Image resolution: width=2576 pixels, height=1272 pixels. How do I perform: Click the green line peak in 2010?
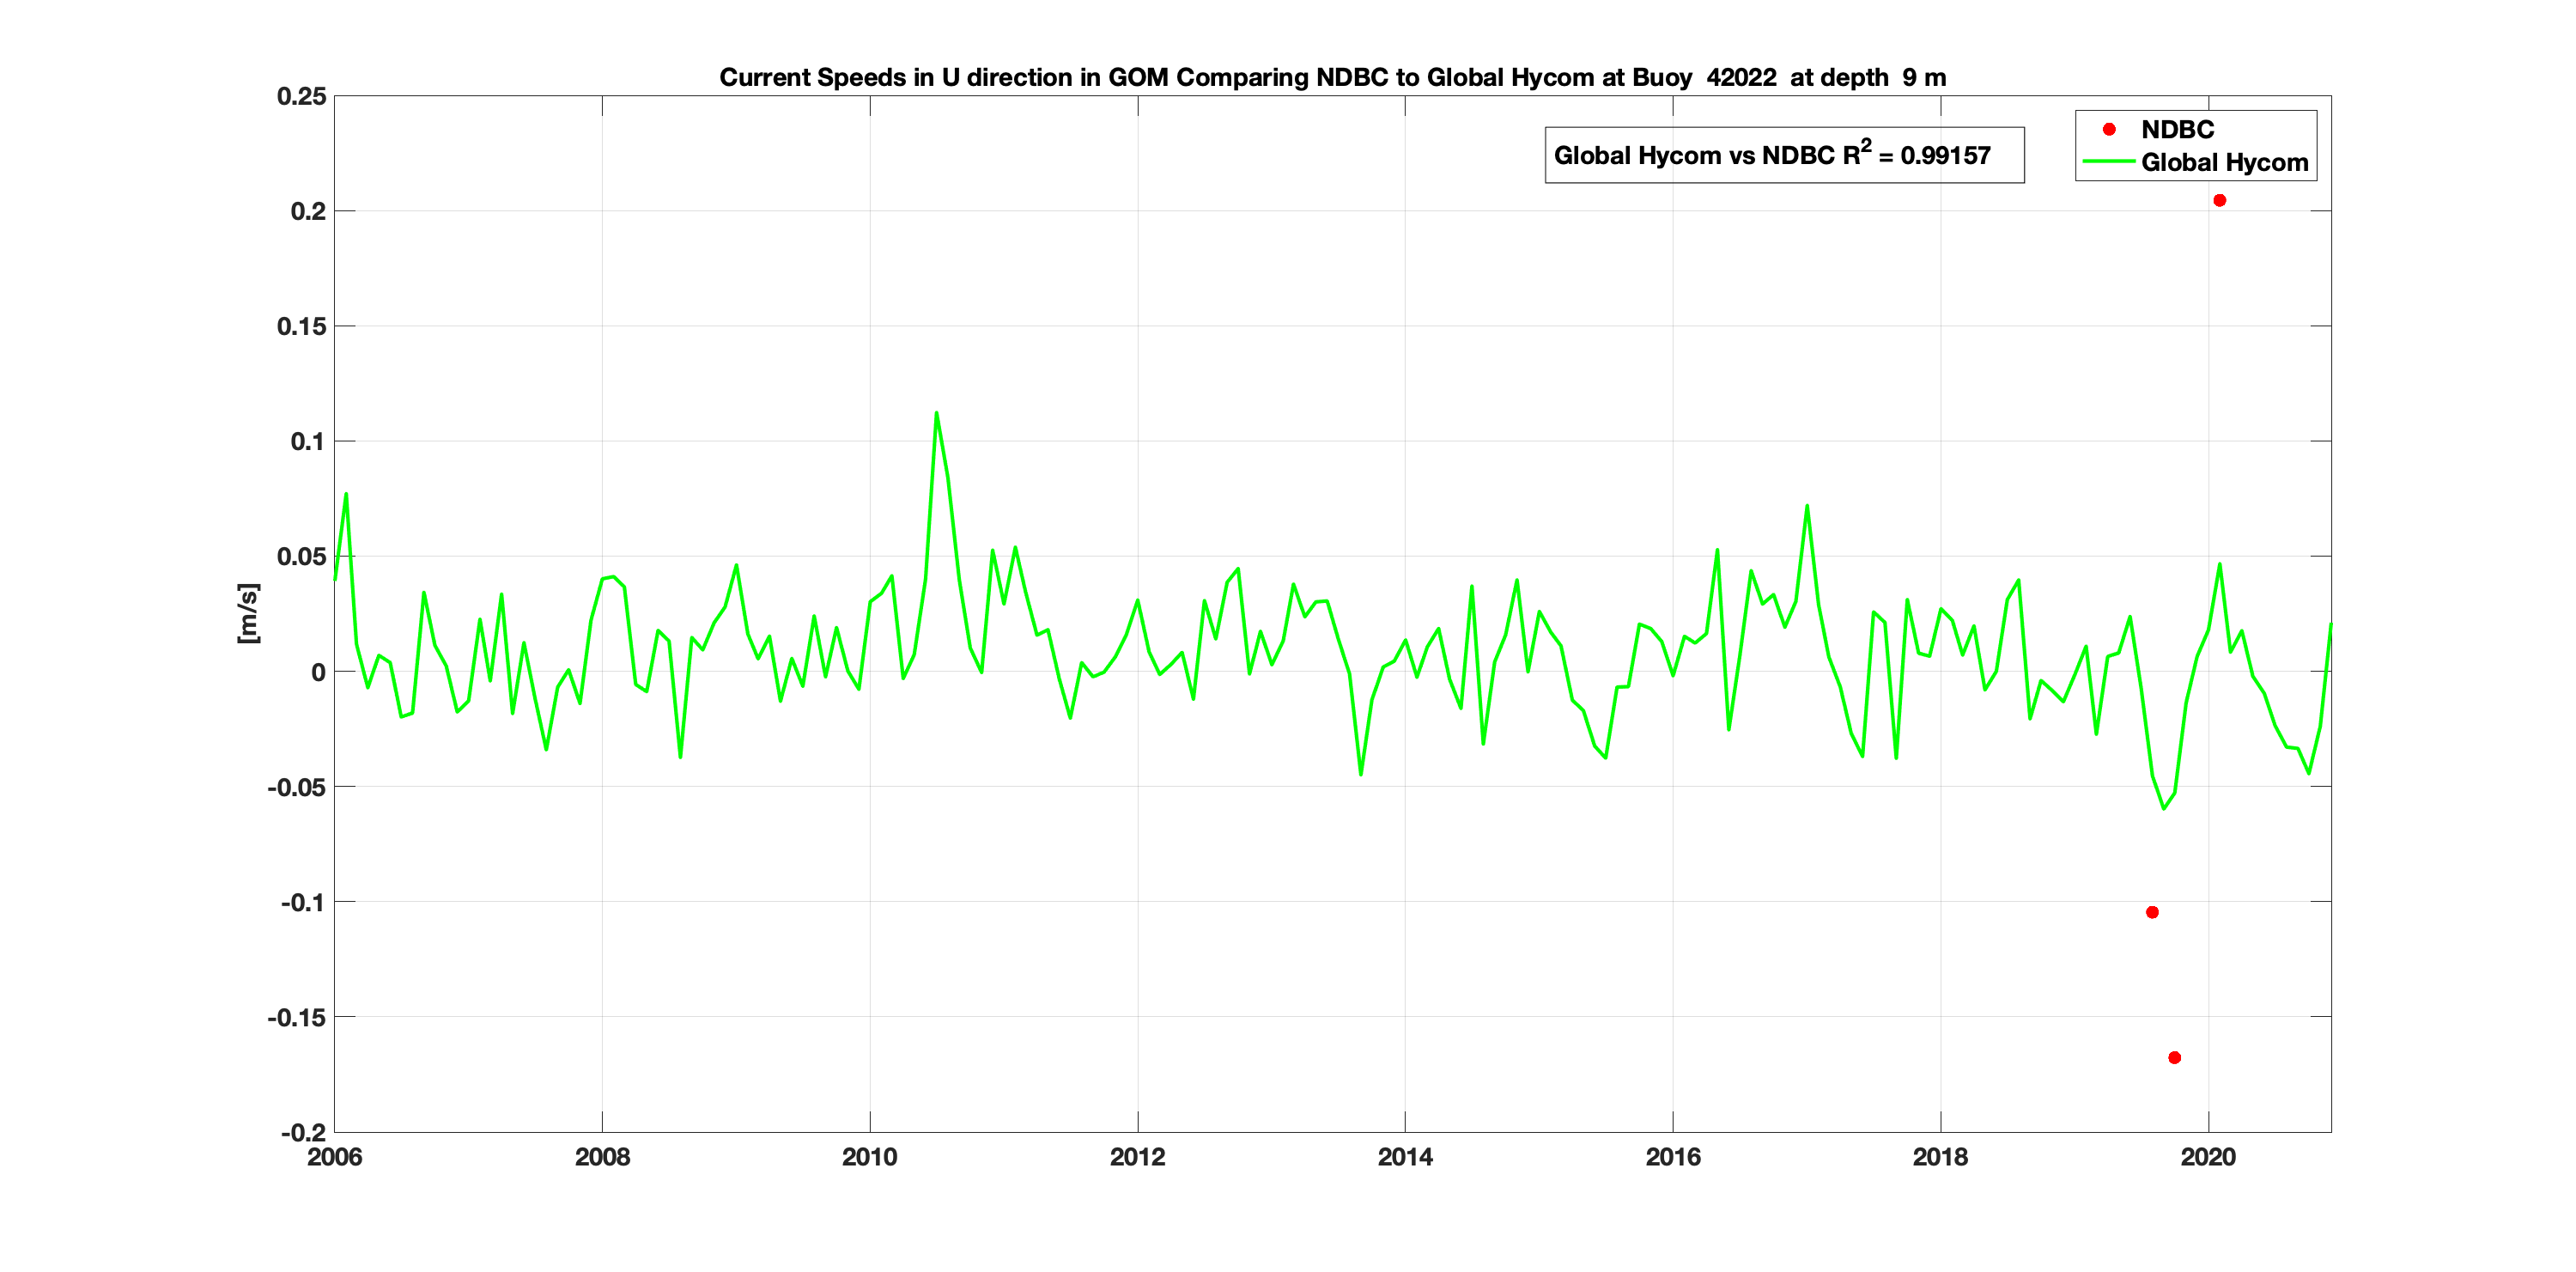[936, 413]
